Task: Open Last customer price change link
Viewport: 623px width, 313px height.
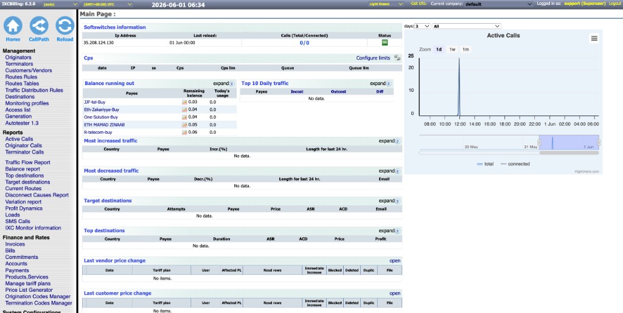Action: (395, 294)
